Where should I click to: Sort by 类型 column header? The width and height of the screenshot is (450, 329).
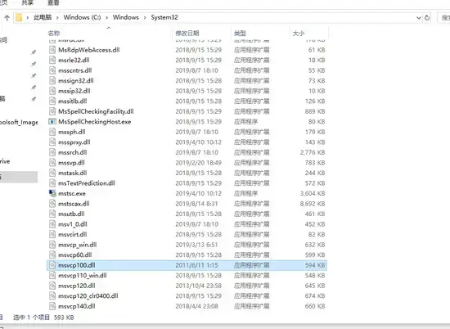(240, 34)
